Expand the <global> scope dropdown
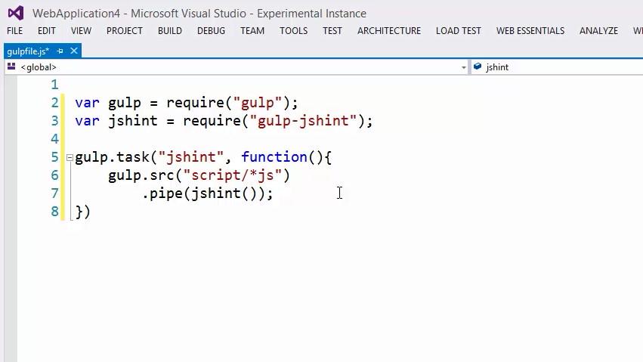Viewport: 643px width, 362px height. tap(463, 67)
